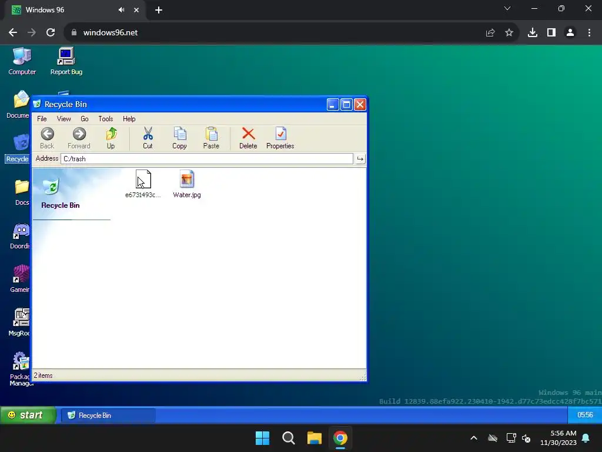602x452 pixels.
Task: Click the C:/trash address field
Action: (206, 159)
